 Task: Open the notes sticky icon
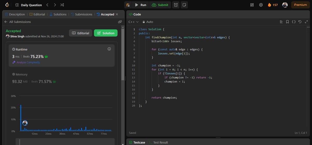tap(184, 5)
